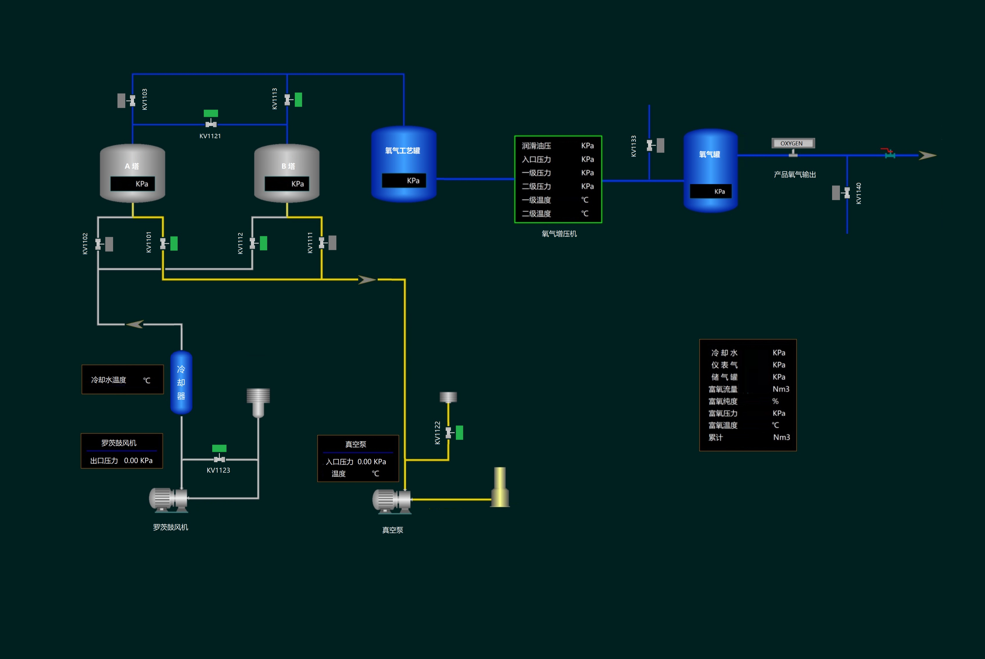This screenshot has height=659, width=985.
Task: Click the 产品氧气输出 label
Action: pyautogui.click(x=795, y=174)
